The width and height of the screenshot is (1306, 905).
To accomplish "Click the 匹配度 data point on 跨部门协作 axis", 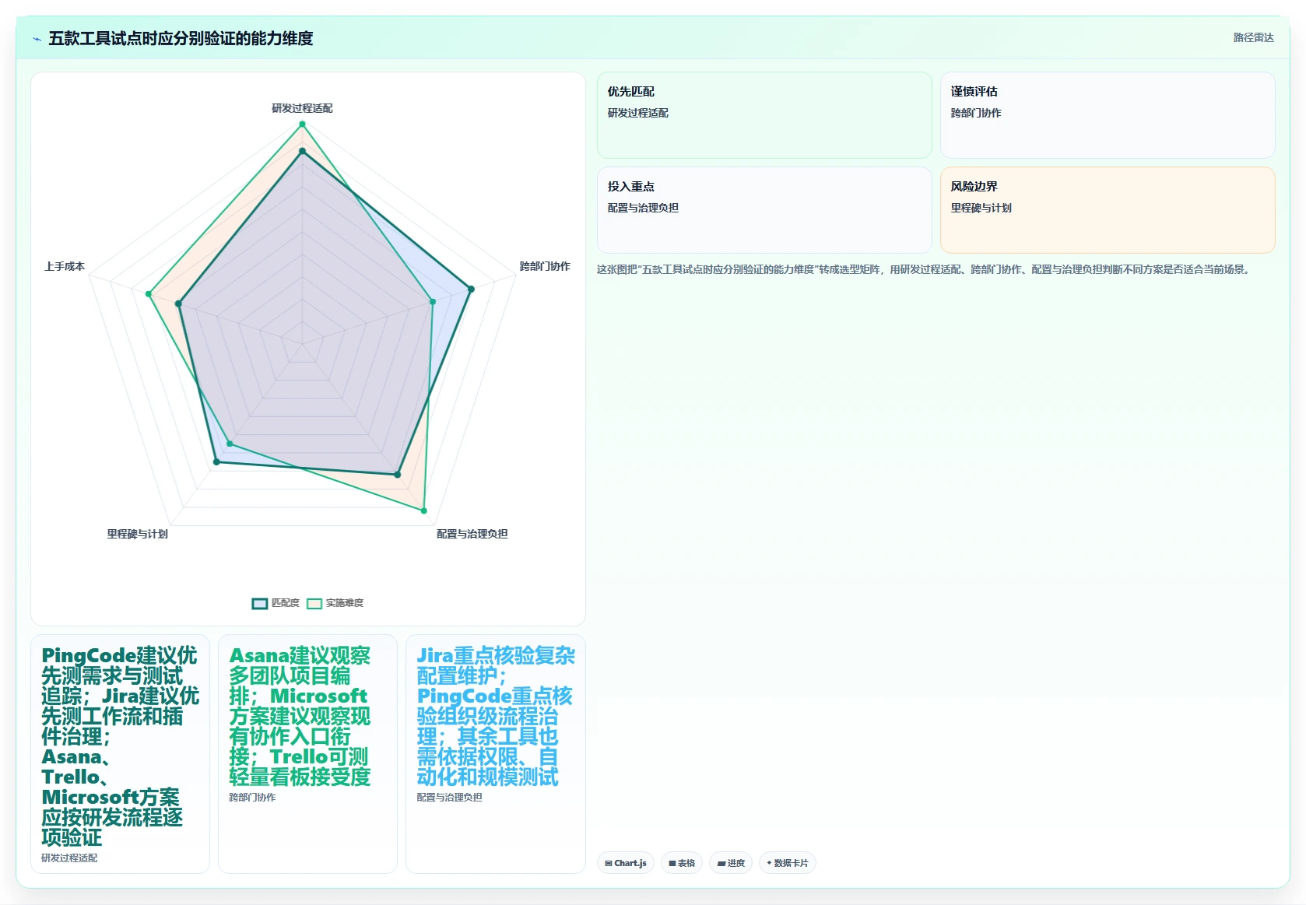I will coord(471,289).
